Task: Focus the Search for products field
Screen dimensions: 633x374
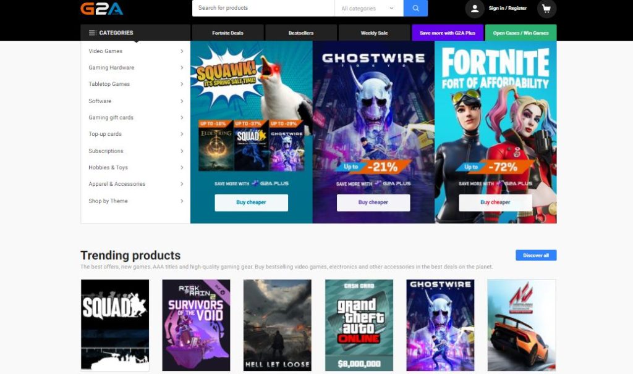Action: 263,8
